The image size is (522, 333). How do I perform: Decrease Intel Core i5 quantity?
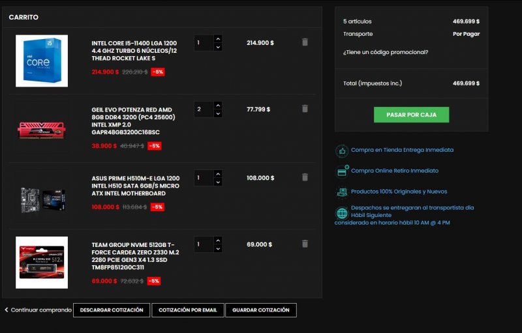point(218,47)
